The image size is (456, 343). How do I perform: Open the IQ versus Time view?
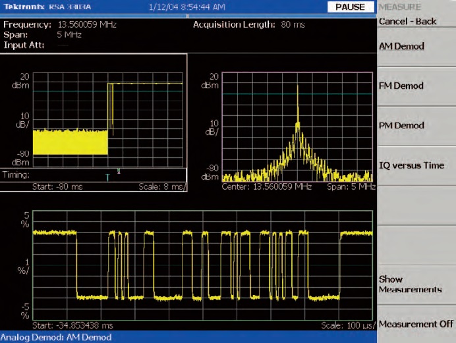(411, 165)
